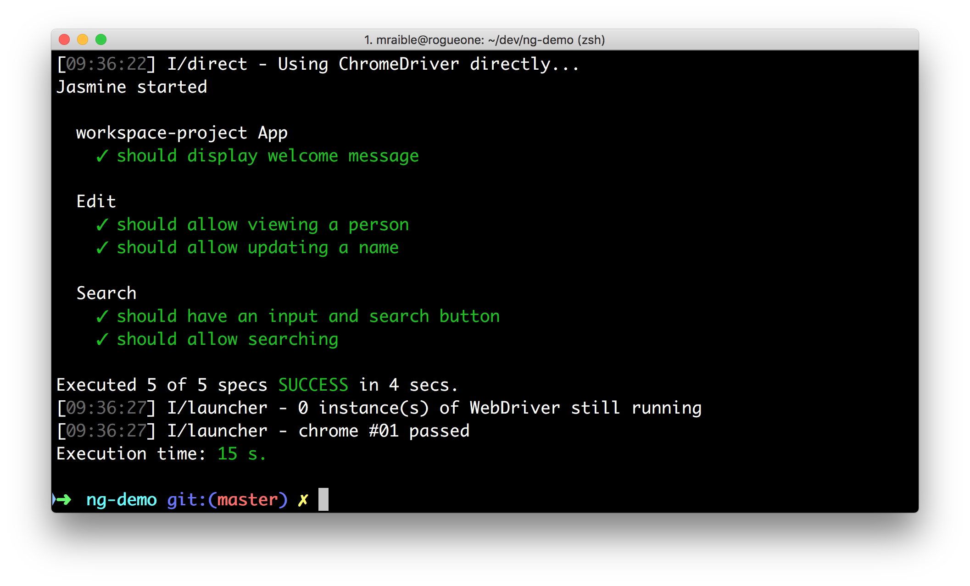Click checkmark before input and search button
This screenshot has height=586, width=970.
tap(102, 316)
